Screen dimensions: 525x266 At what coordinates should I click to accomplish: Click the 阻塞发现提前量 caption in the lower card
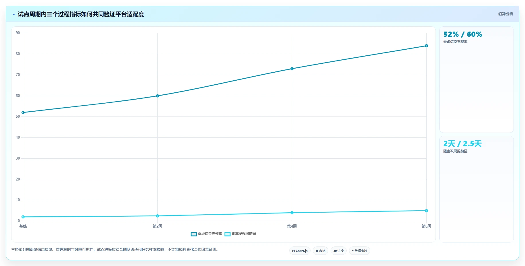(455, 151)
